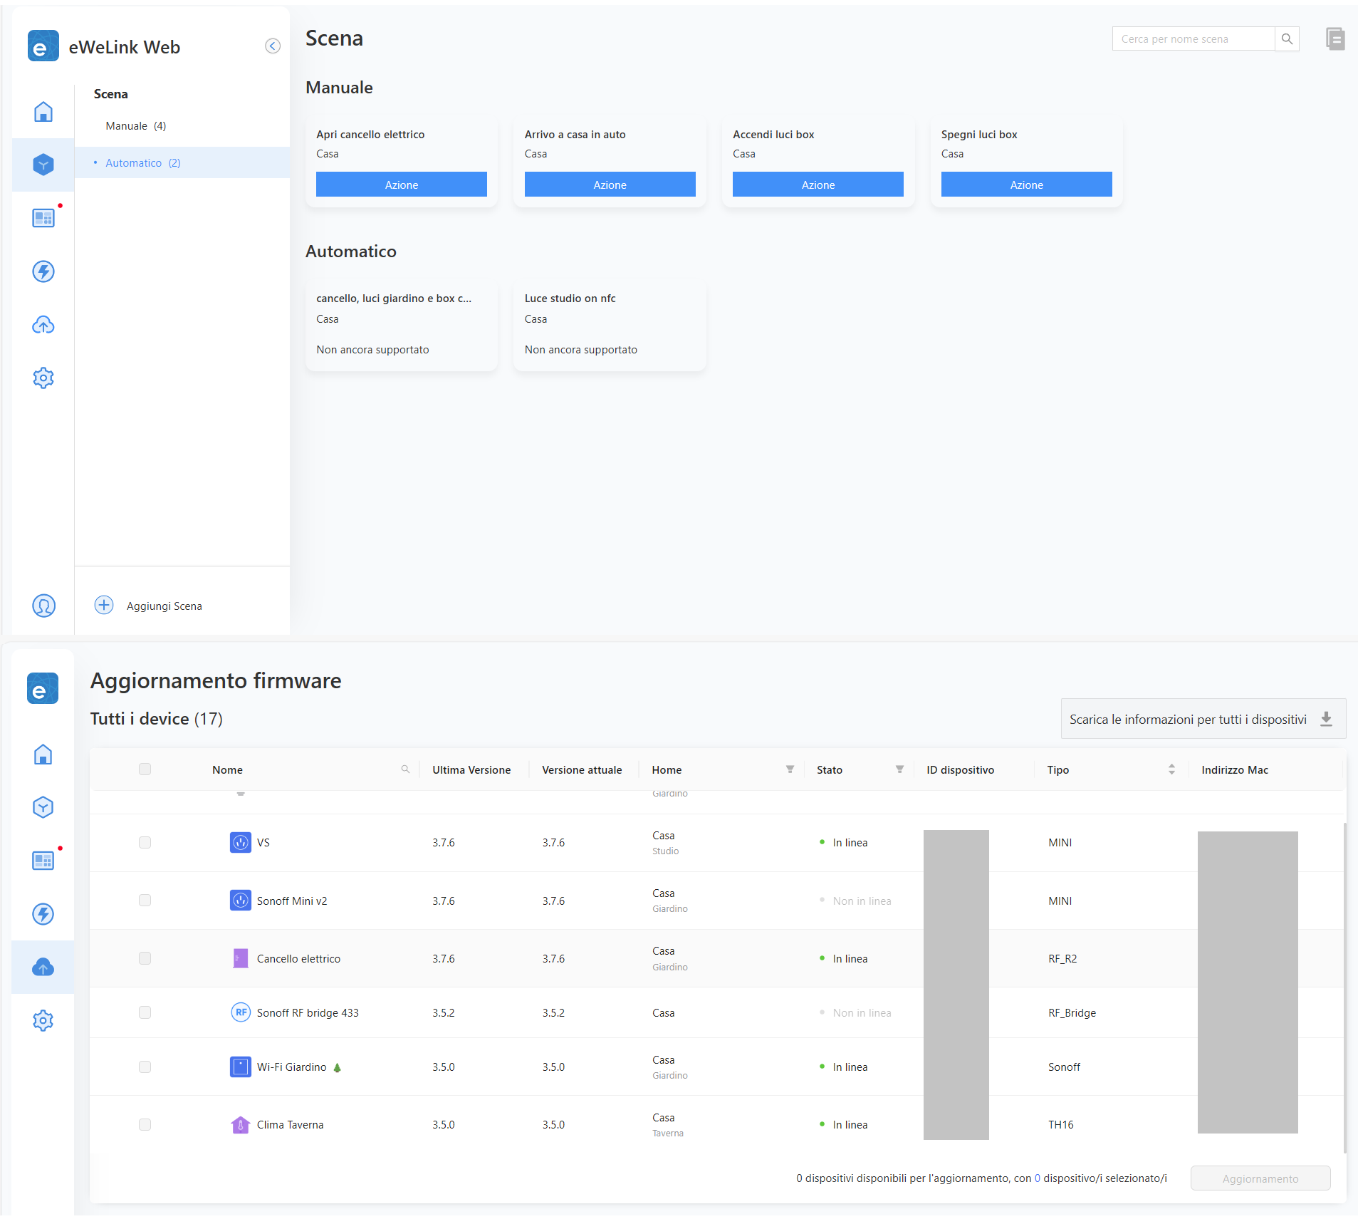Click the scene name search field
This screenshot has height=1219, width=1358.
point(1193,39)
